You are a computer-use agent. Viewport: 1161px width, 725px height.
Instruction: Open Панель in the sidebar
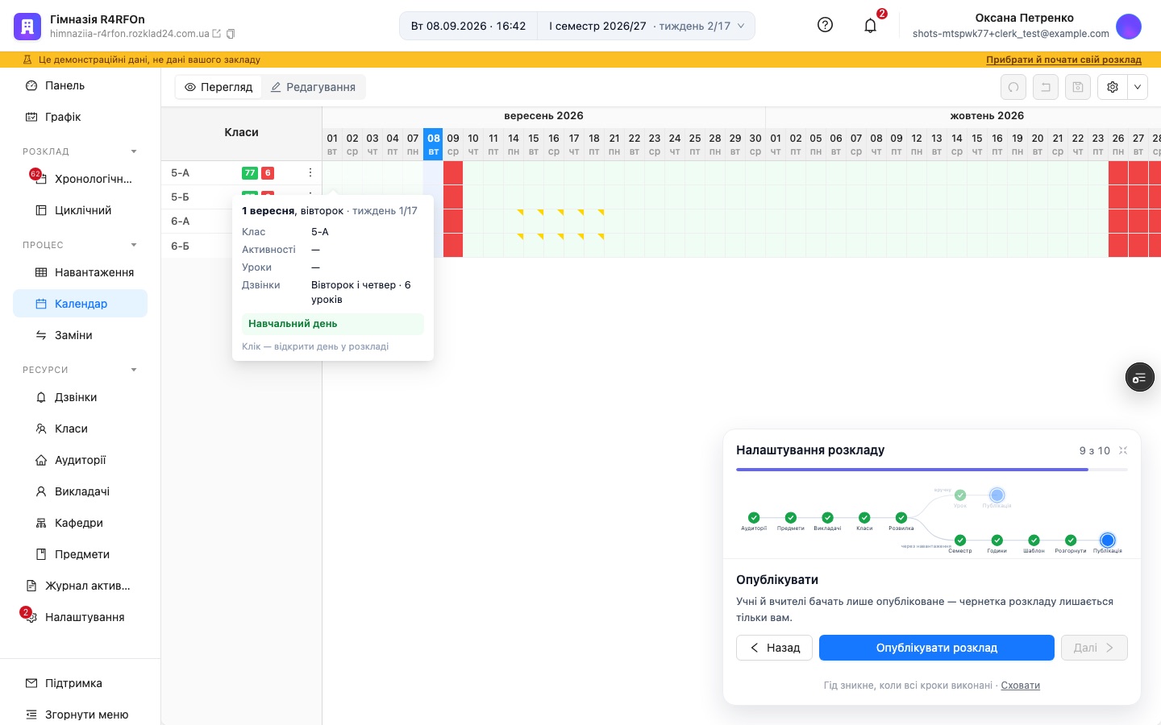pos(80,85)
